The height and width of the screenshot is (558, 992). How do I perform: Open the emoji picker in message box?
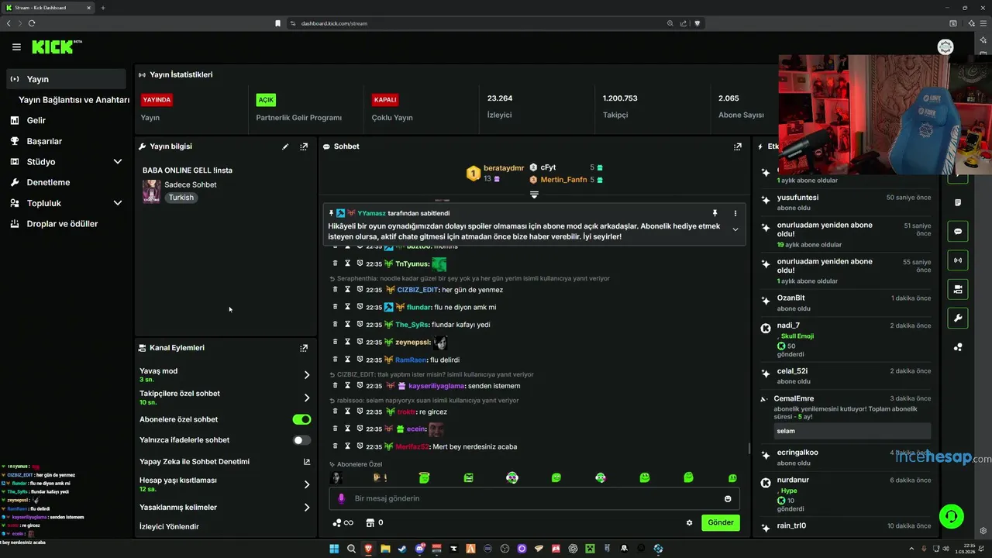(x=728, y=498)
